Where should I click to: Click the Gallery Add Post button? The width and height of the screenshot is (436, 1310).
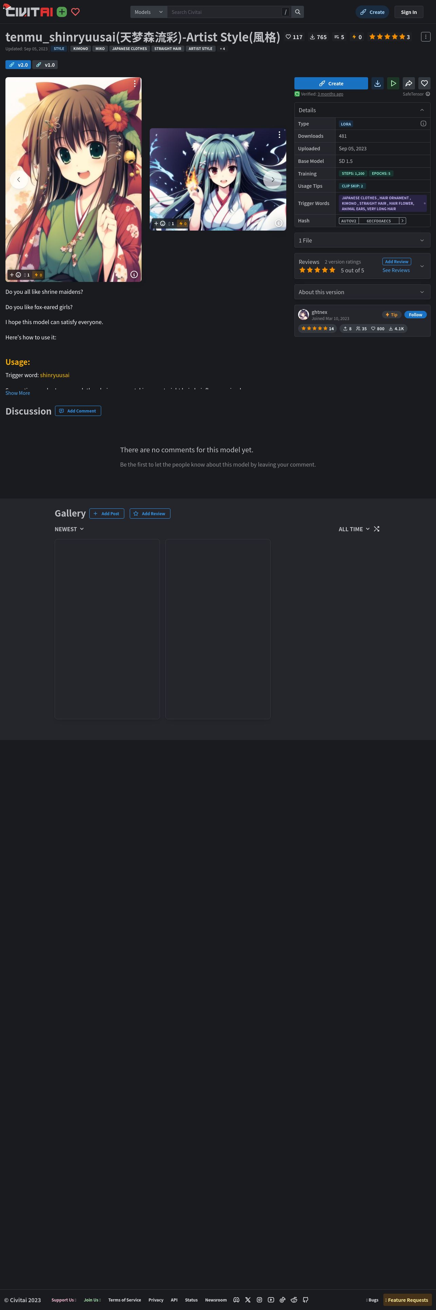tap(107, 514)
